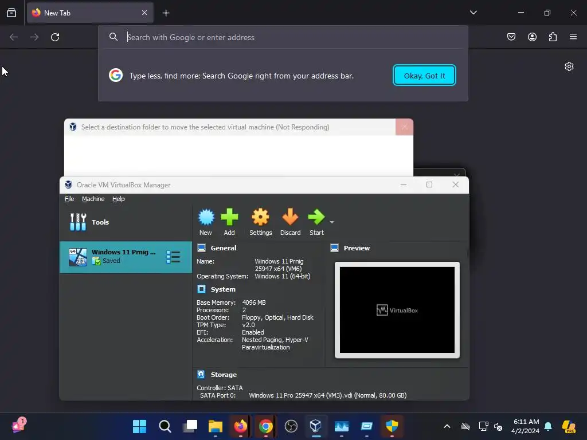Switch to Firefox on taskbar
Image resolution: width=587 pixels, height=440 pixels.
[241, 426]
